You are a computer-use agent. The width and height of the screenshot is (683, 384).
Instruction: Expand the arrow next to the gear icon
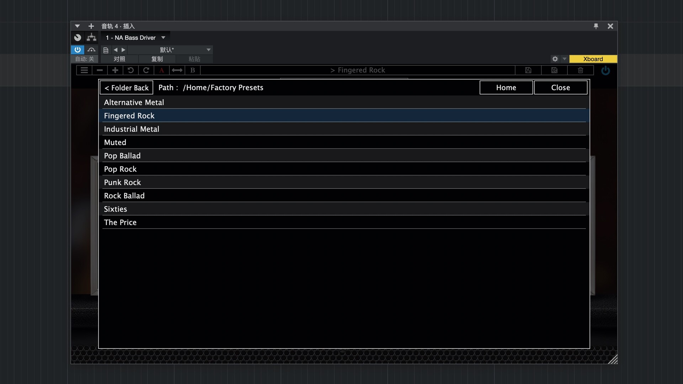pos(564,59)
